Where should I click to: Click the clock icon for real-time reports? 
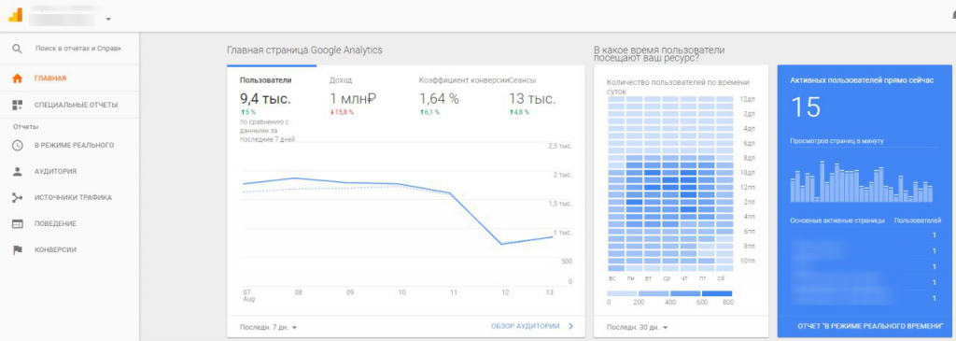(17, 145)
